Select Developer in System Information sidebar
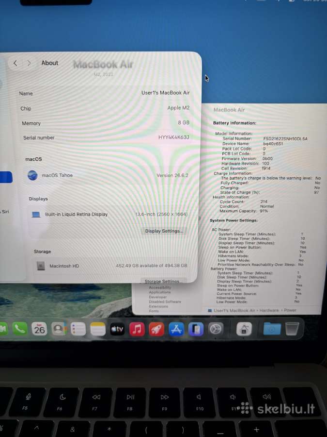This screenshot has height=437, width=327. 157,297
